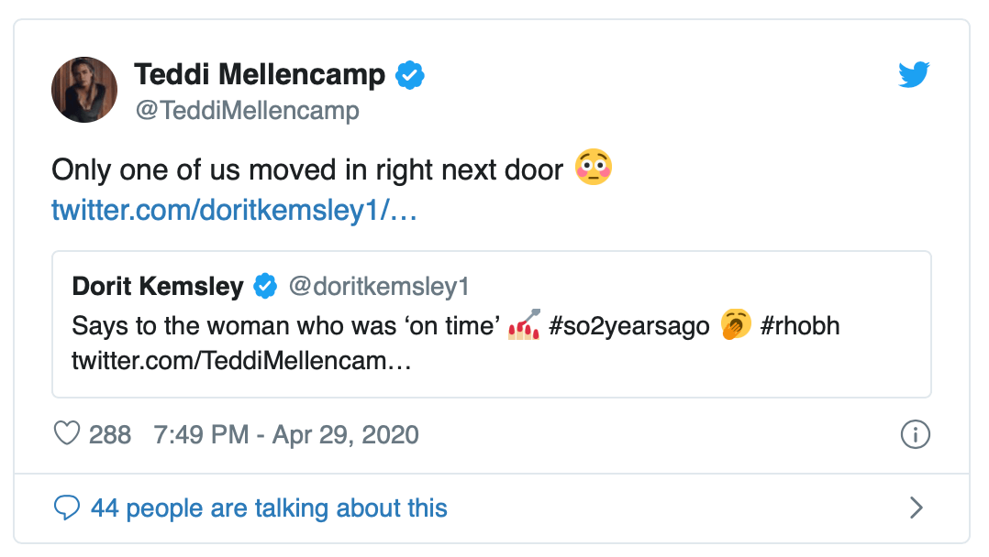
Task: Click the Dorit Kemsley name in quote
Action: (x=158, y=287)
